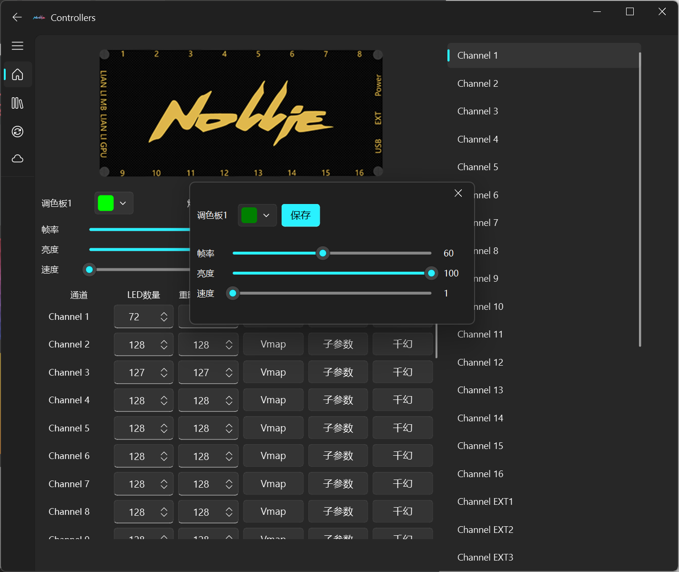Viewport: 679px width, 572px height.
Task: Click the Nollie logo in title bar
Action: [x=39, y=18]
